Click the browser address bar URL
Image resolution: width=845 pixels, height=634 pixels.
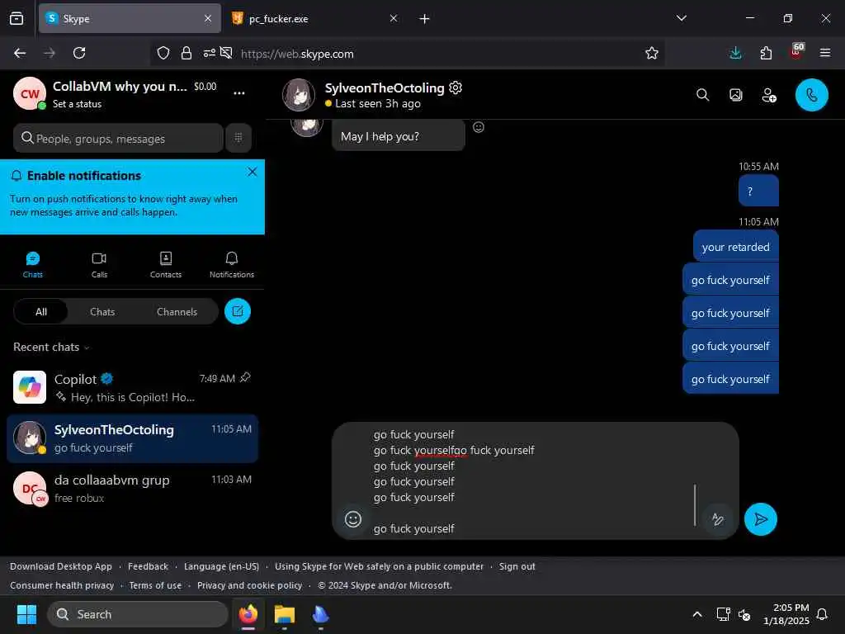297,54
